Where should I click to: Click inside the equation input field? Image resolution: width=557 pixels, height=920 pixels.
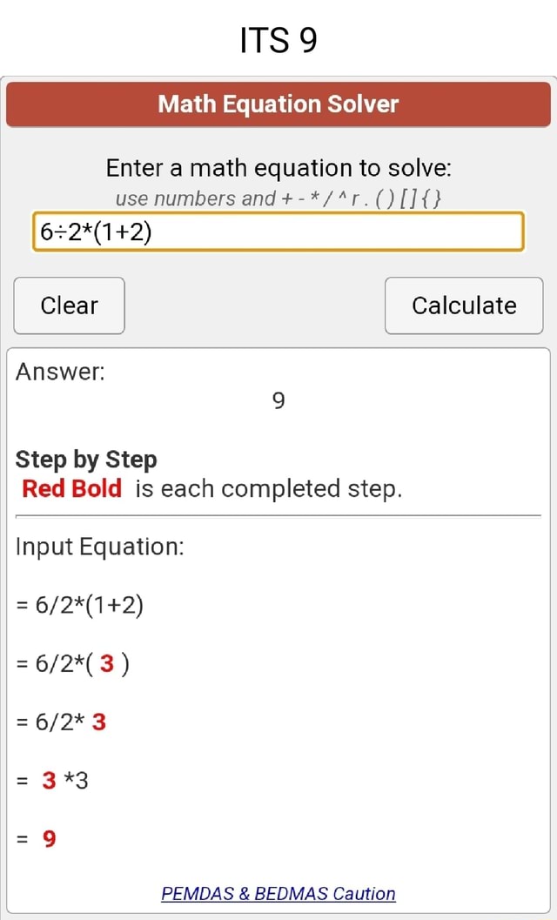pyautogui.click(x=278, y=232)
